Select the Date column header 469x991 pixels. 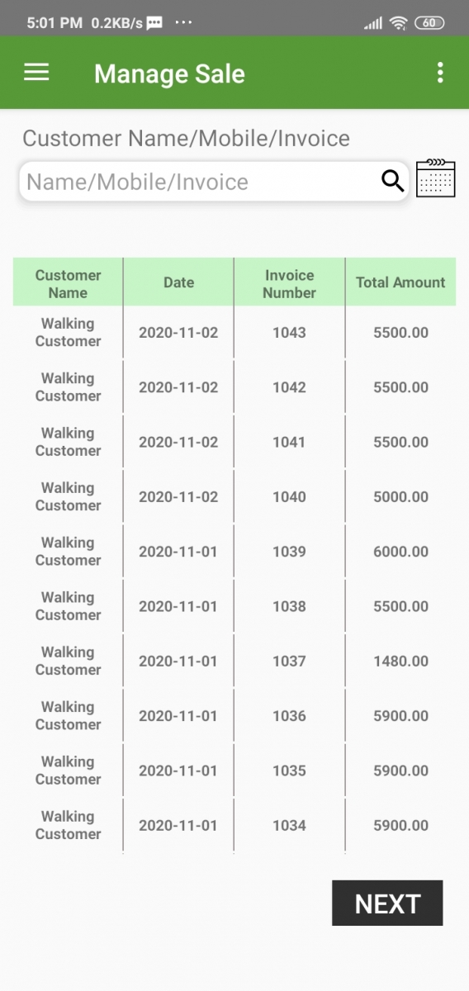tap(178, 282)
